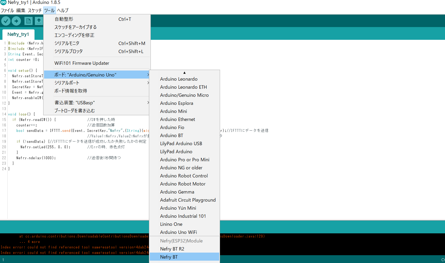Click line number 24 in the gutter
This screenshot has height=263, width=445.
pyautogui.click(x=4, y=169)
